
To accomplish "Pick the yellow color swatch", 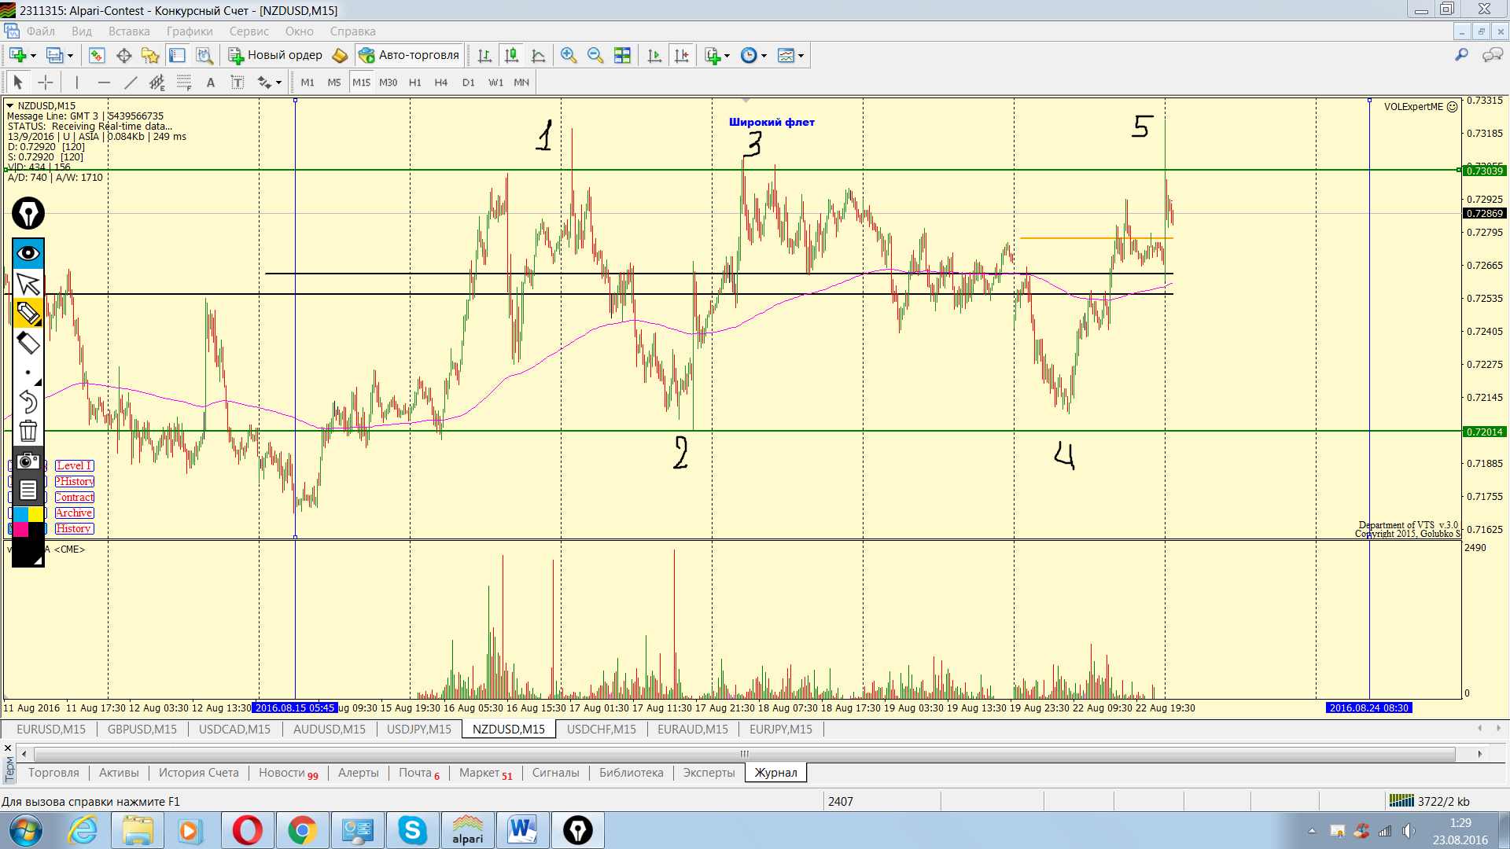I will [36, 514].
